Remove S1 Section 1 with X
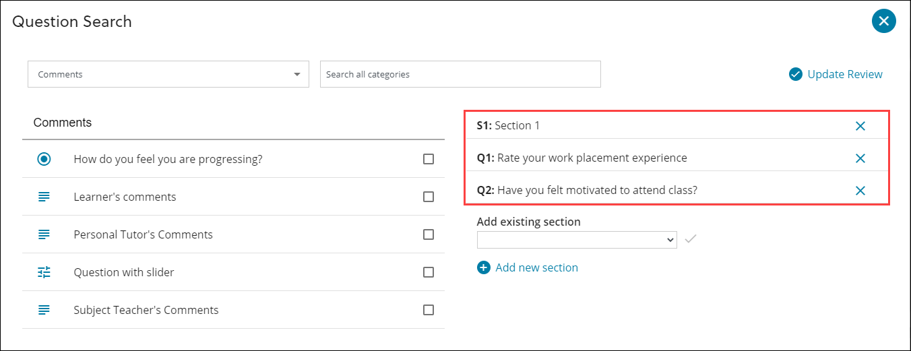911x351 pixels. (x=860, y=126)
